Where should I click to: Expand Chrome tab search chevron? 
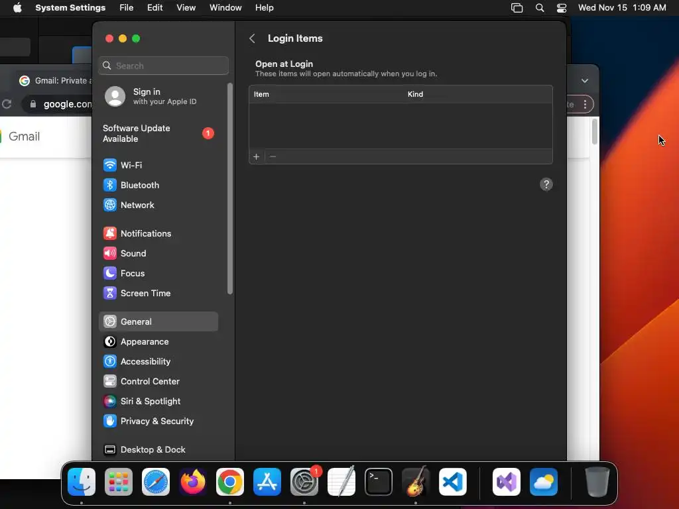(585, 81)
